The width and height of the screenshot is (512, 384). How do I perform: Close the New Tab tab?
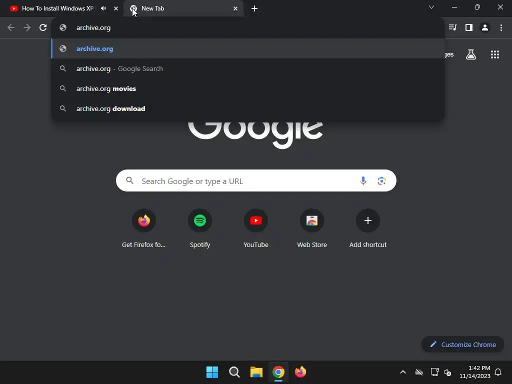tap(235, 8)
